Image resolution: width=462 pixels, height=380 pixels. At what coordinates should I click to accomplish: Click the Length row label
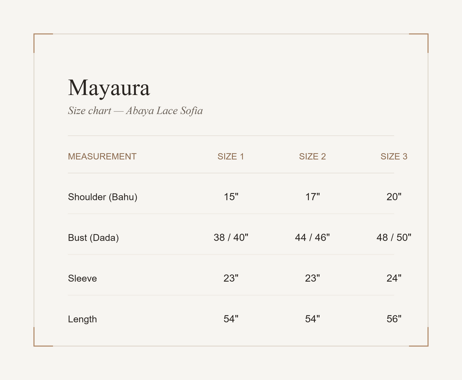tap(82, 319)
